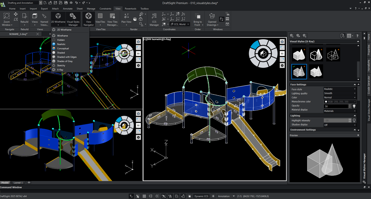
Task: Toggle Dynamic CCS in the status bar
Action: point(201,196)
